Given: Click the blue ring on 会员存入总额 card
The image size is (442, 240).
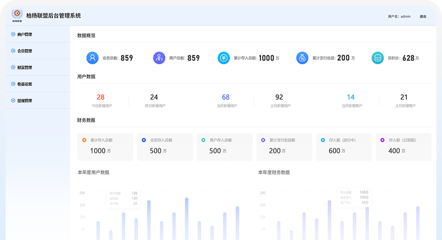Looking at the screenshot, I should [x=144, y=140].
